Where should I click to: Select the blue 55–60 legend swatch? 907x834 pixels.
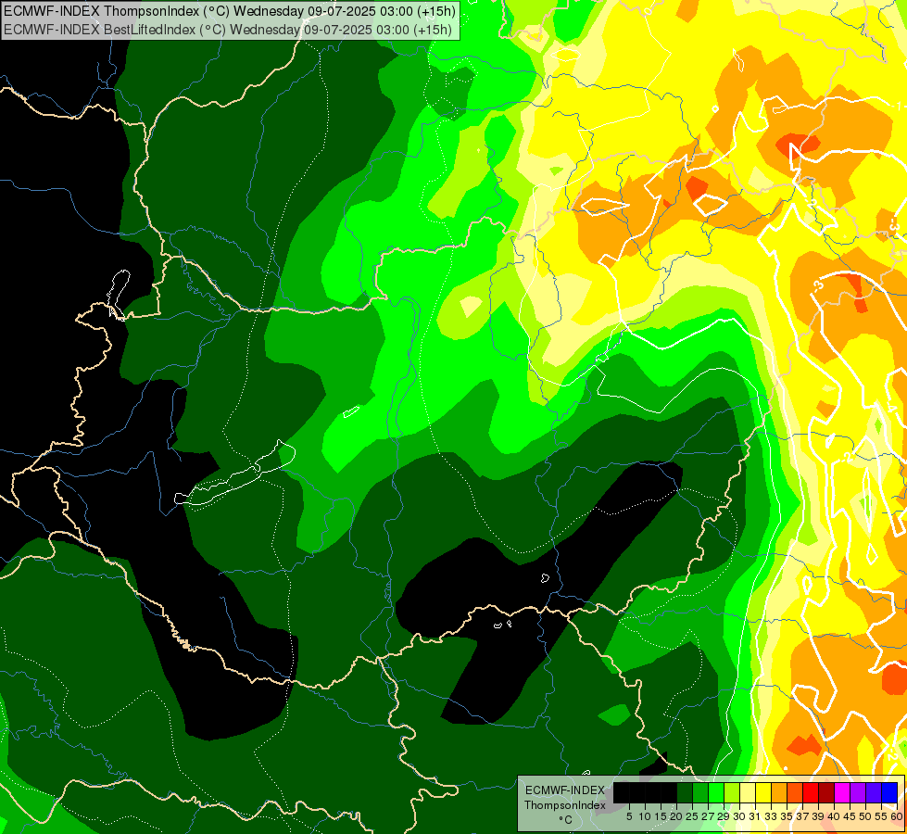click(x=889, y=792)
